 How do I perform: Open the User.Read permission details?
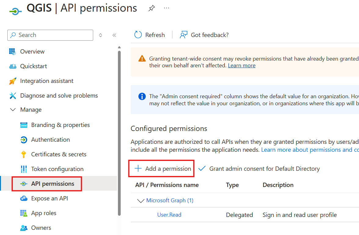169,215
